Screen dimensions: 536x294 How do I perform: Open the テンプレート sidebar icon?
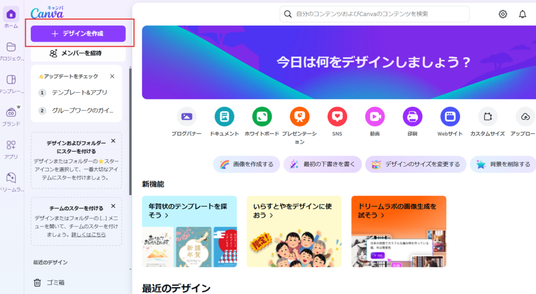(x=11, y=80)
